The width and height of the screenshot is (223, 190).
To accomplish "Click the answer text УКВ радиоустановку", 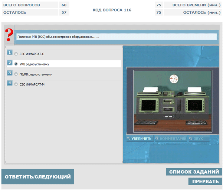I will click(34, 64).
